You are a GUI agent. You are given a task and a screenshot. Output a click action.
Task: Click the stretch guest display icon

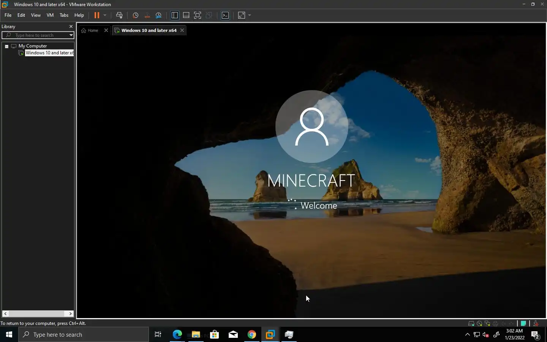242,15
